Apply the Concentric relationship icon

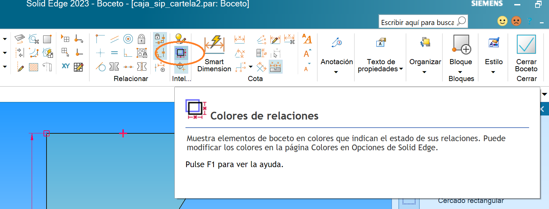[128, 39]
